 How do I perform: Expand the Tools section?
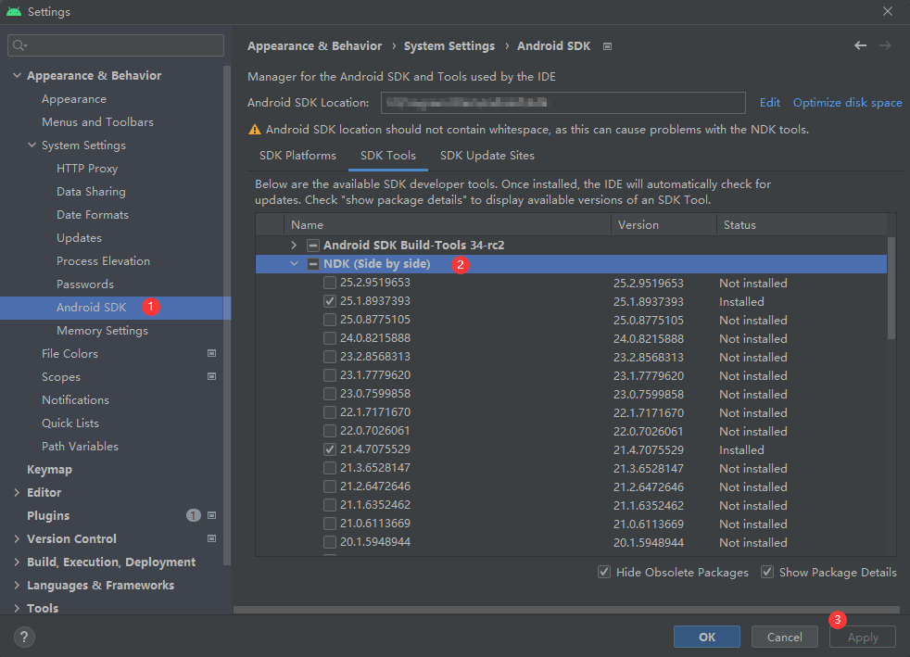(x=17, y=608)
